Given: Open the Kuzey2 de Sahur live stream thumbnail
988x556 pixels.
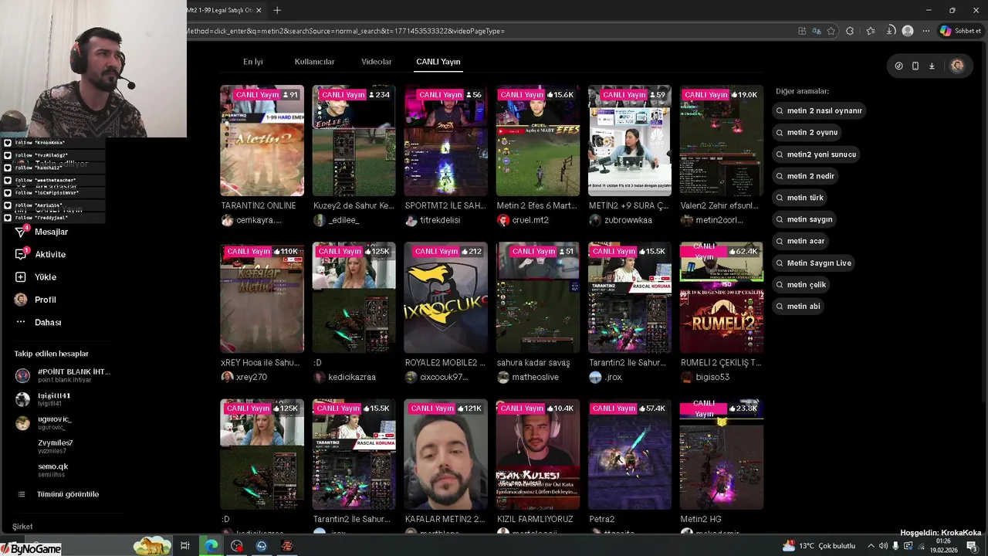Looking at the screenshot, I should 354,141.
